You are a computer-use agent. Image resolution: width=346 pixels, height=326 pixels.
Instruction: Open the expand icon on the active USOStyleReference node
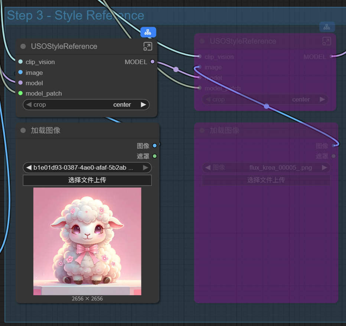(x=148, y=46)
